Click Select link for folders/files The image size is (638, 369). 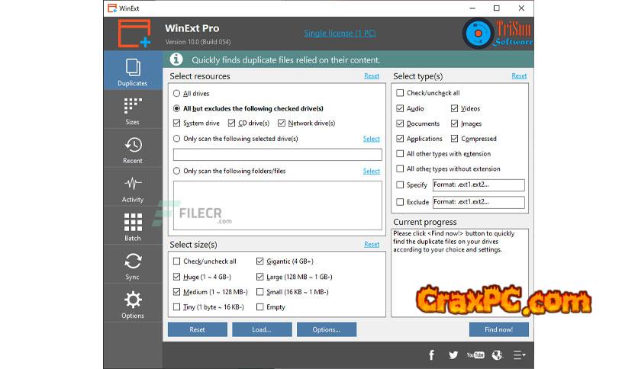[x=371, y=171]
